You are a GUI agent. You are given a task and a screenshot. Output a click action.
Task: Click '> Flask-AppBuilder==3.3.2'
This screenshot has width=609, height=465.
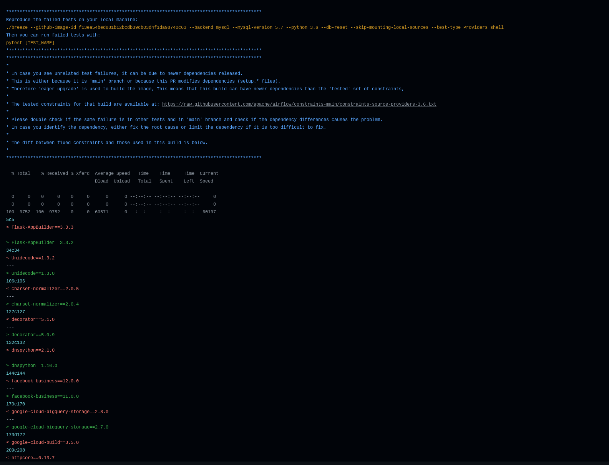[40, 243]
